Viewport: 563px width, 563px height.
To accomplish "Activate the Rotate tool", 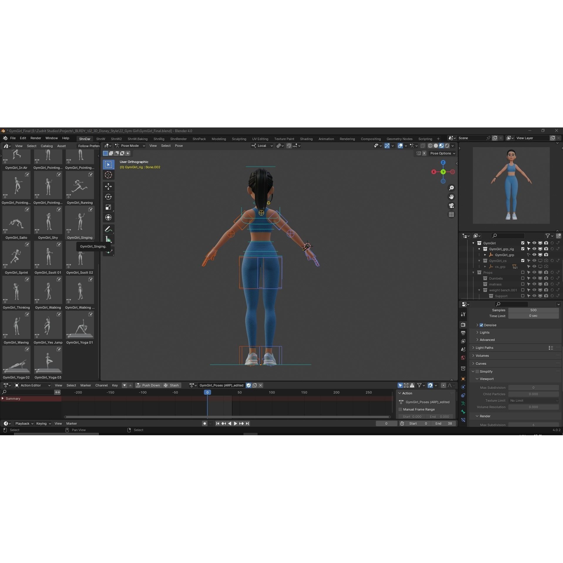I will (108, 197).
